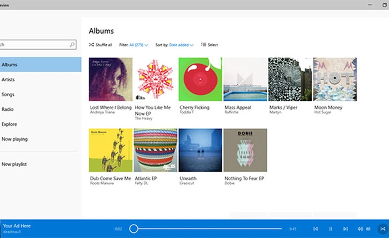The image size is (389, 238).
Task: Click artist name 'Dobie'
Action: (x=230, y=183)
